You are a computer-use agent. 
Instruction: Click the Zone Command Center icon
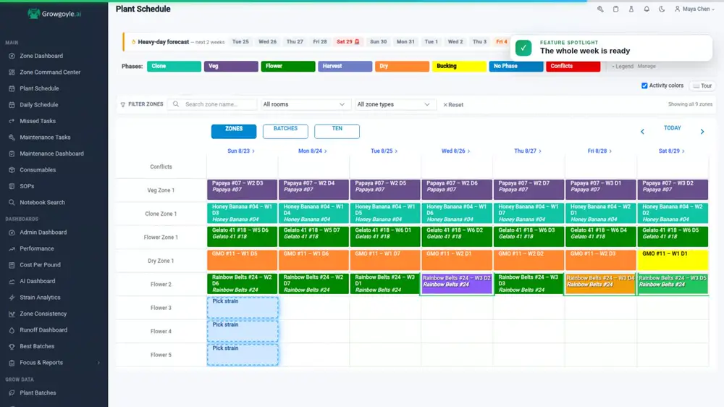point(12,72)
